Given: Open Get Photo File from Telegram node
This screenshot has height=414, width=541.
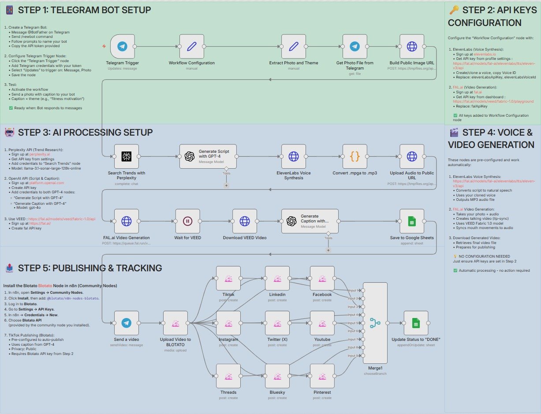Looking at the screenshot, I should (x=354, y=46).
